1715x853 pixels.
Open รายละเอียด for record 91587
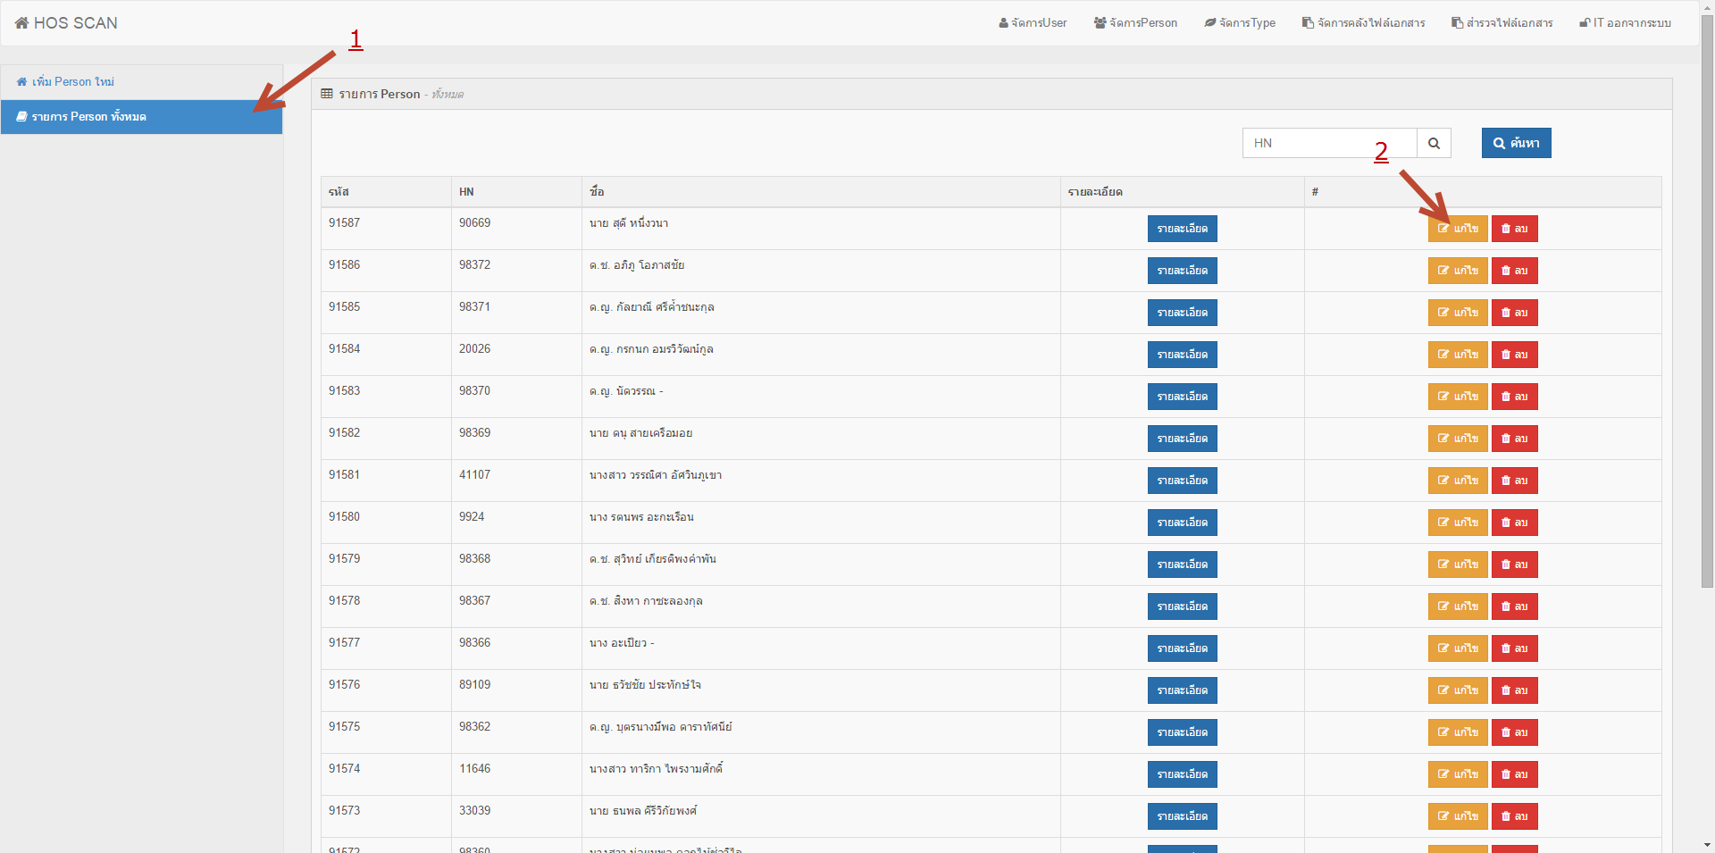click(x=1182, y=229)
